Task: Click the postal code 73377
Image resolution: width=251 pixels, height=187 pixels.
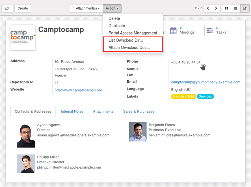Action: (x=93, y=69)
